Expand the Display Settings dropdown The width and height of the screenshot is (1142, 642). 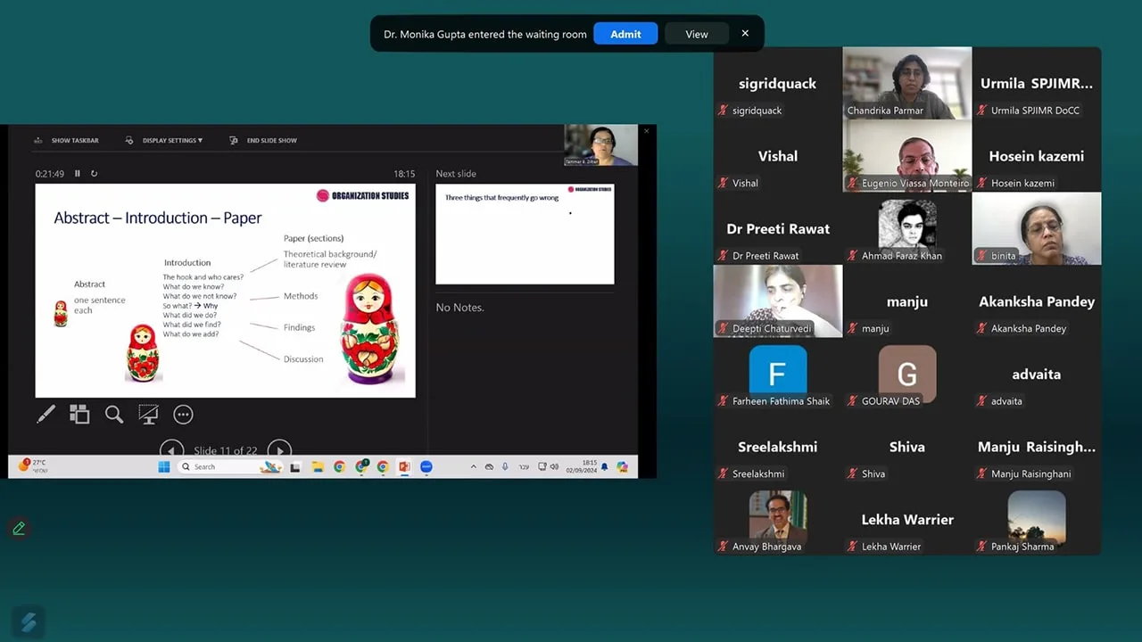coord(164,141)
